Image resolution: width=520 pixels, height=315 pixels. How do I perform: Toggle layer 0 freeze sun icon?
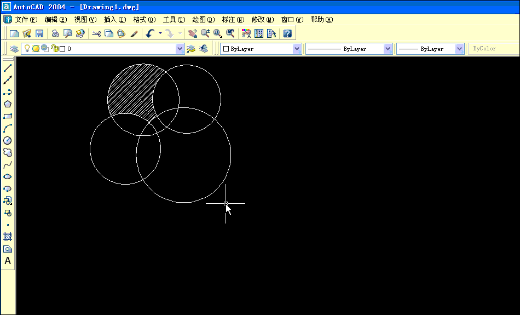click(36, 48)
